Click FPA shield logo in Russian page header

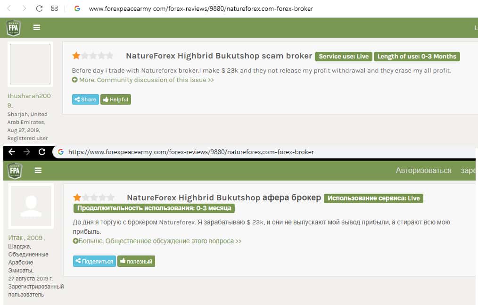click(15, 170)
